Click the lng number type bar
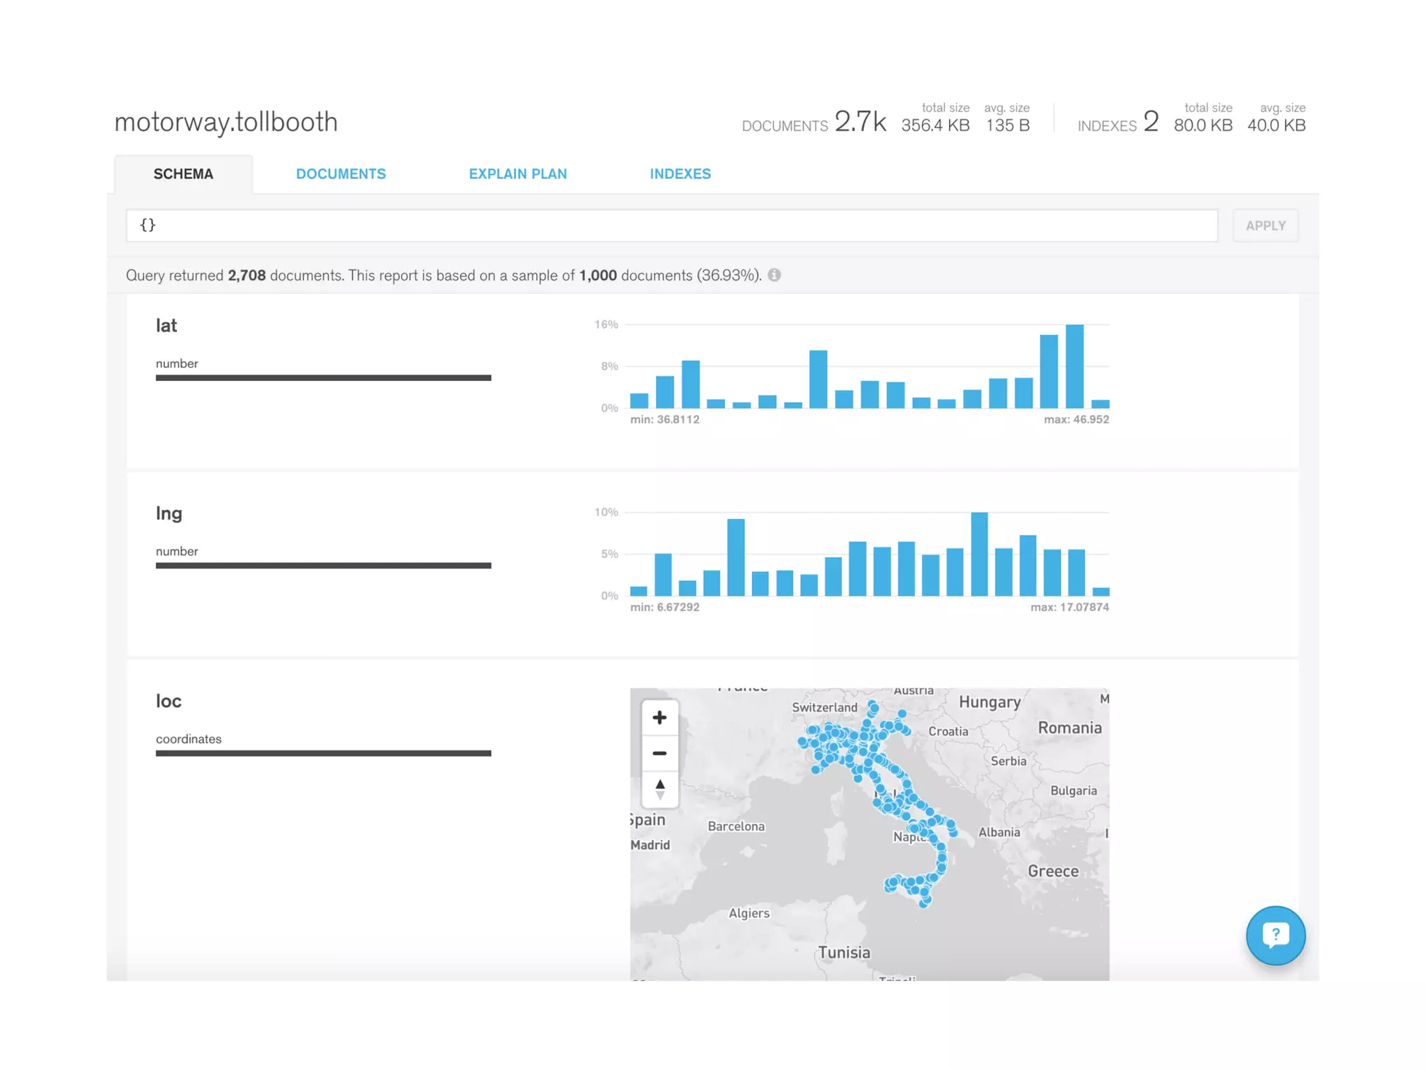 (323, 565)
